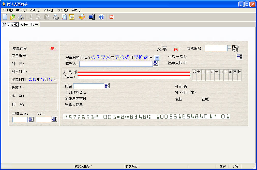The height and width of the screenshot is (170, 257).
Task: Click the 用途 input field
Action: pyautogui.click(x=88, y=86)
